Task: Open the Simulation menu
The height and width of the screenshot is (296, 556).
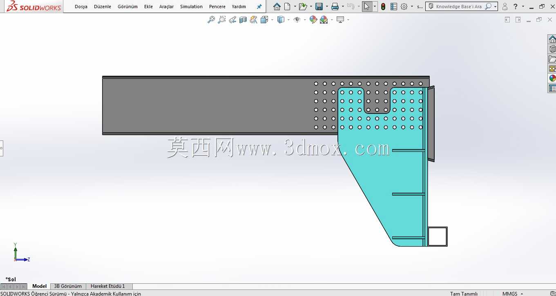Action: click(x=191, y=7)
